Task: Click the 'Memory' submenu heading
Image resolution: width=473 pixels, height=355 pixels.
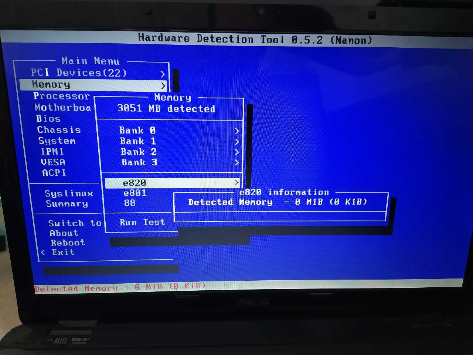Action: 173,98
